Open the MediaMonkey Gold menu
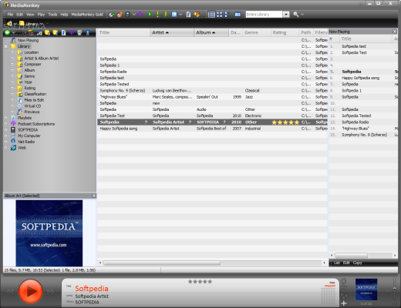This screenshot has height=308, width=401. [87, 15]
